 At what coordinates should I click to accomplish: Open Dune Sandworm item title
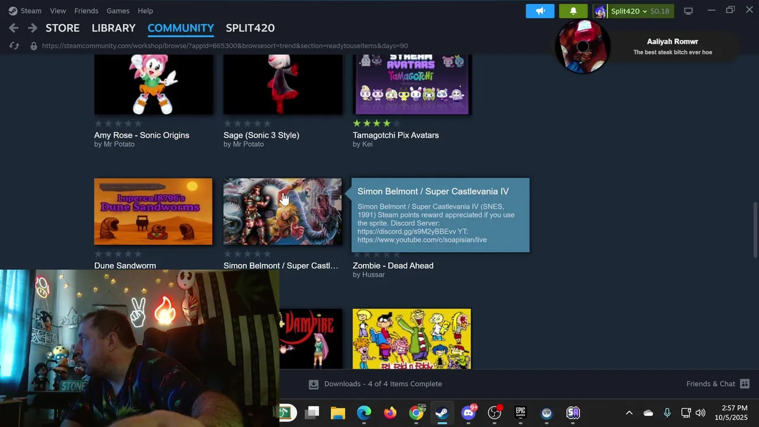pyautogui.click(x=125, y=266)
